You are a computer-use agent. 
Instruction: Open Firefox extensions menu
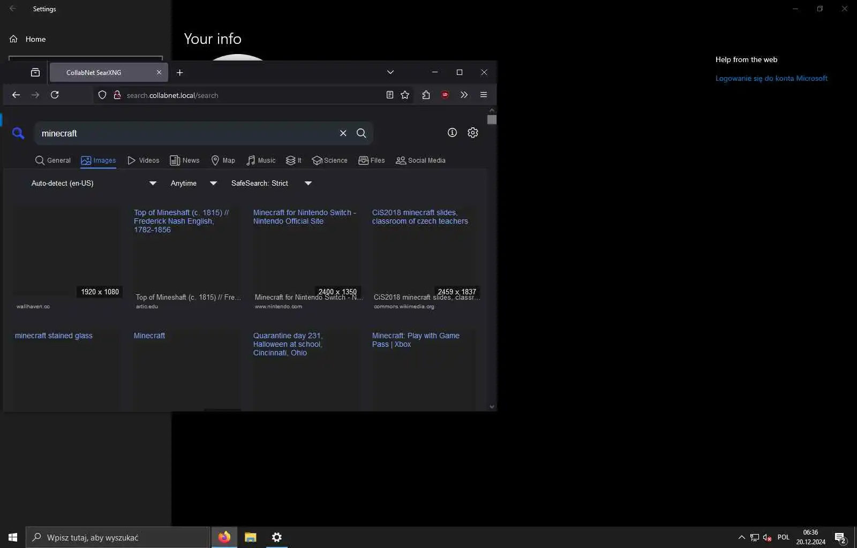426,95
